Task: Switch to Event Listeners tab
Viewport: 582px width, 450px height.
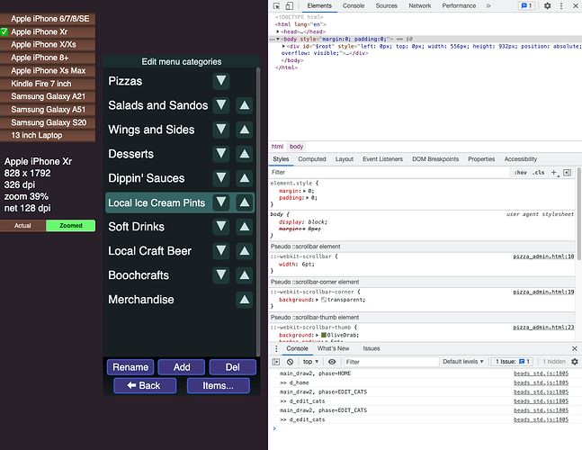Action: [382, 159]
